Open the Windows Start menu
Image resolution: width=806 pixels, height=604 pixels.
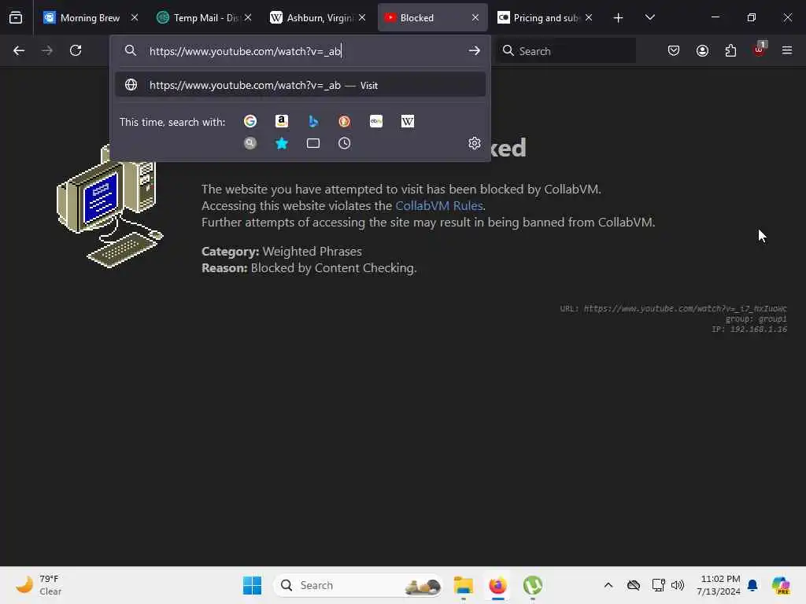tap(252, 585)
